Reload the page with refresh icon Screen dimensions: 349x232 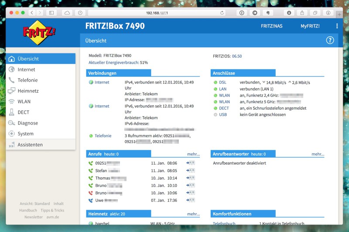coord(222,13)
